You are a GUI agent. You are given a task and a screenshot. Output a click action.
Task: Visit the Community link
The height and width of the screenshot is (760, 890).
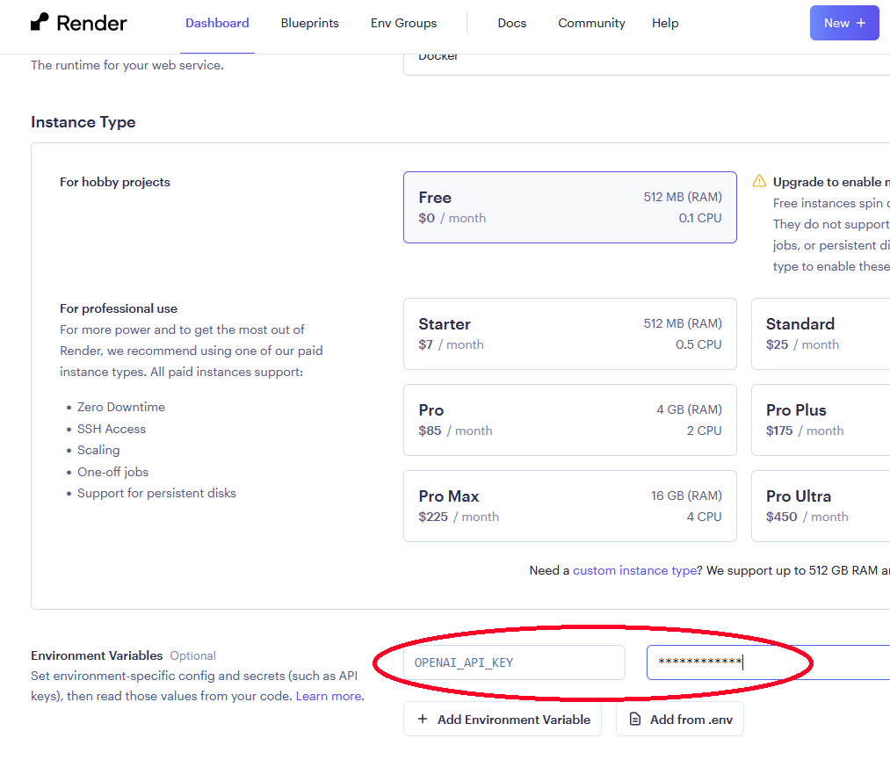tap(591, 23)
